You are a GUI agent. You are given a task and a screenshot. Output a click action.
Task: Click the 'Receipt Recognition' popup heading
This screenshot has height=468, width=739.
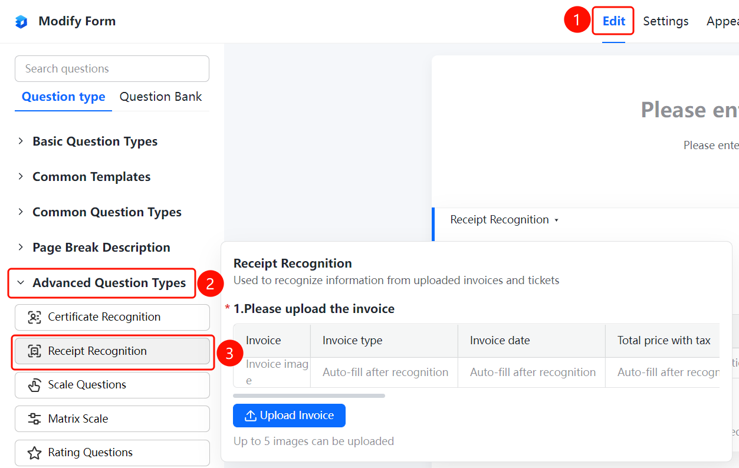(x=293, y=263)
